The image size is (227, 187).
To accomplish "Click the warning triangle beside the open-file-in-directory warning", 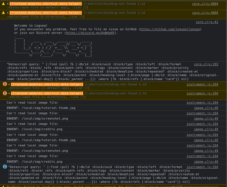I will (3, 13).
